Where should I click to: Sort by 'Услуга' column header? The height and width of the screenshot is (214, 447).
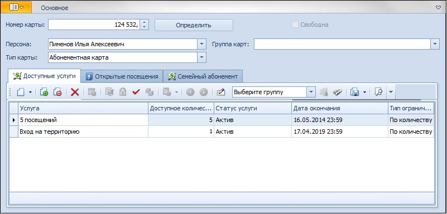(83, 108)
